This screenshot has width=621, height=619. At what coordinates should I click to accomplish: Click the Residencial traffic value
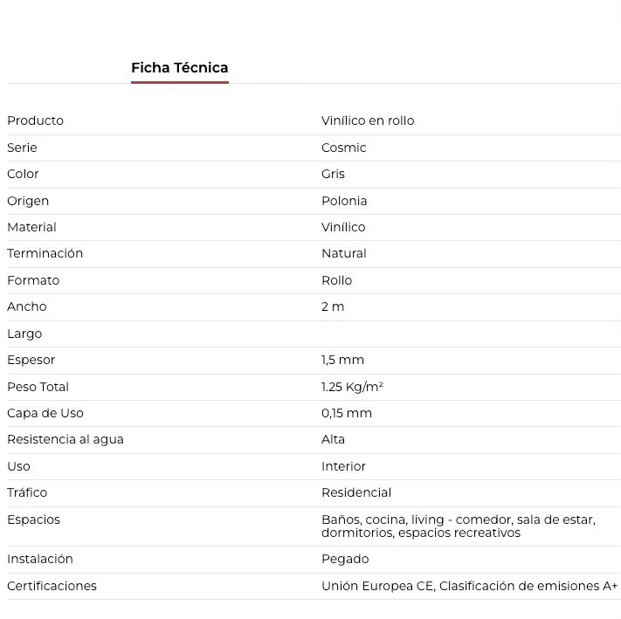(356, 492)
